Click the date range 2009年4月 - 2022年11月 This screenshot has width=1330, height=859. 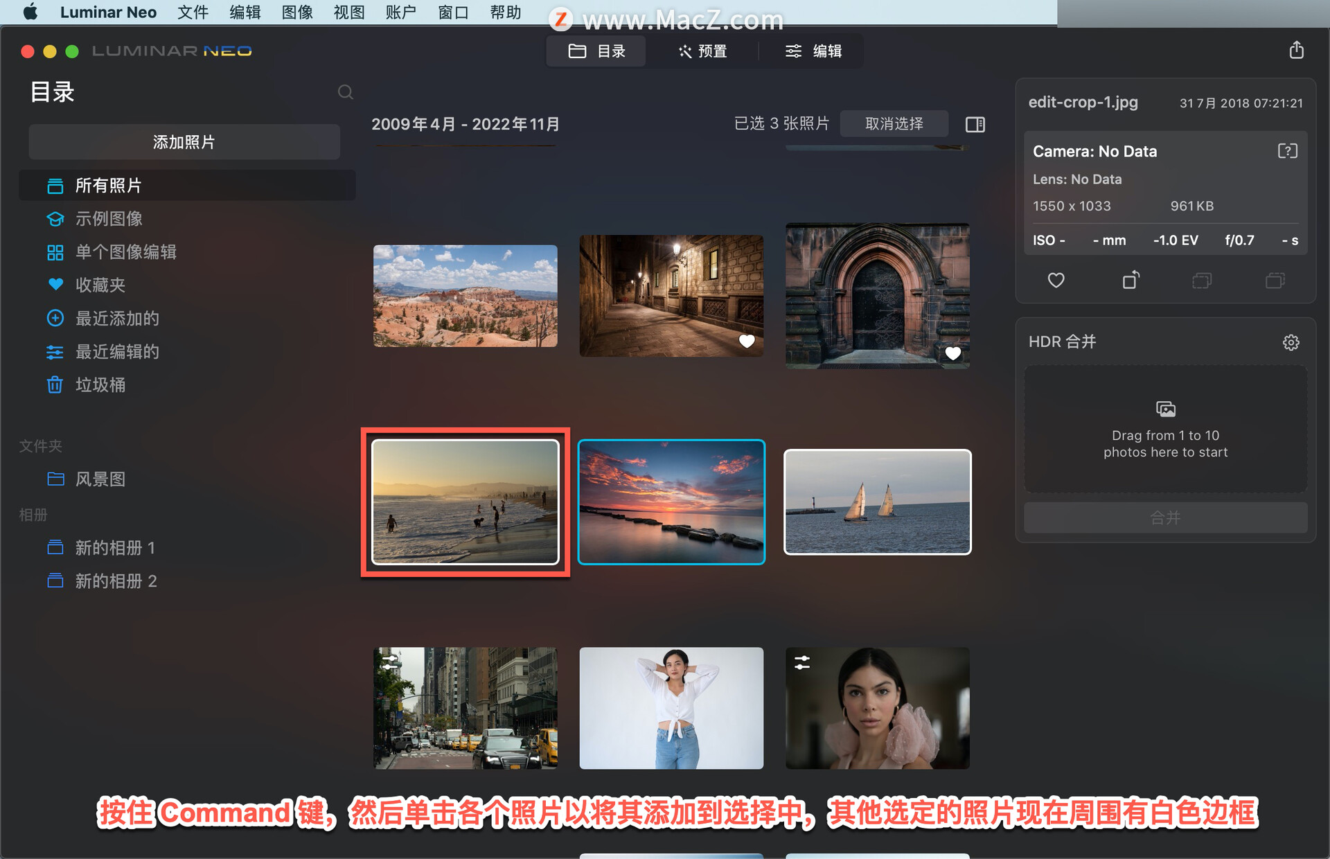click(465, 124)
